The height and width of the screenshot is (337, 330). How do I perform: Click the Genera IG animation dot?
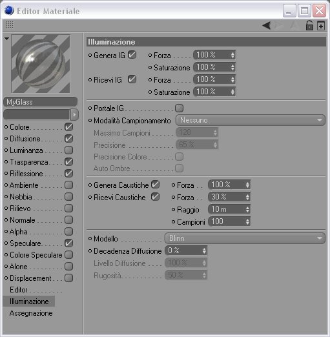(x=90, y=56)
